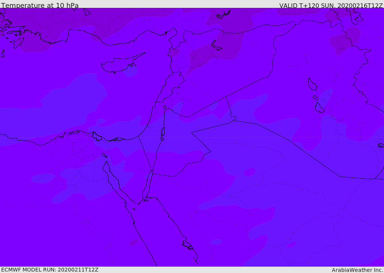Click the 'ECMWF MODEL RUN: 20200211T12Z' text

(50, 270)
